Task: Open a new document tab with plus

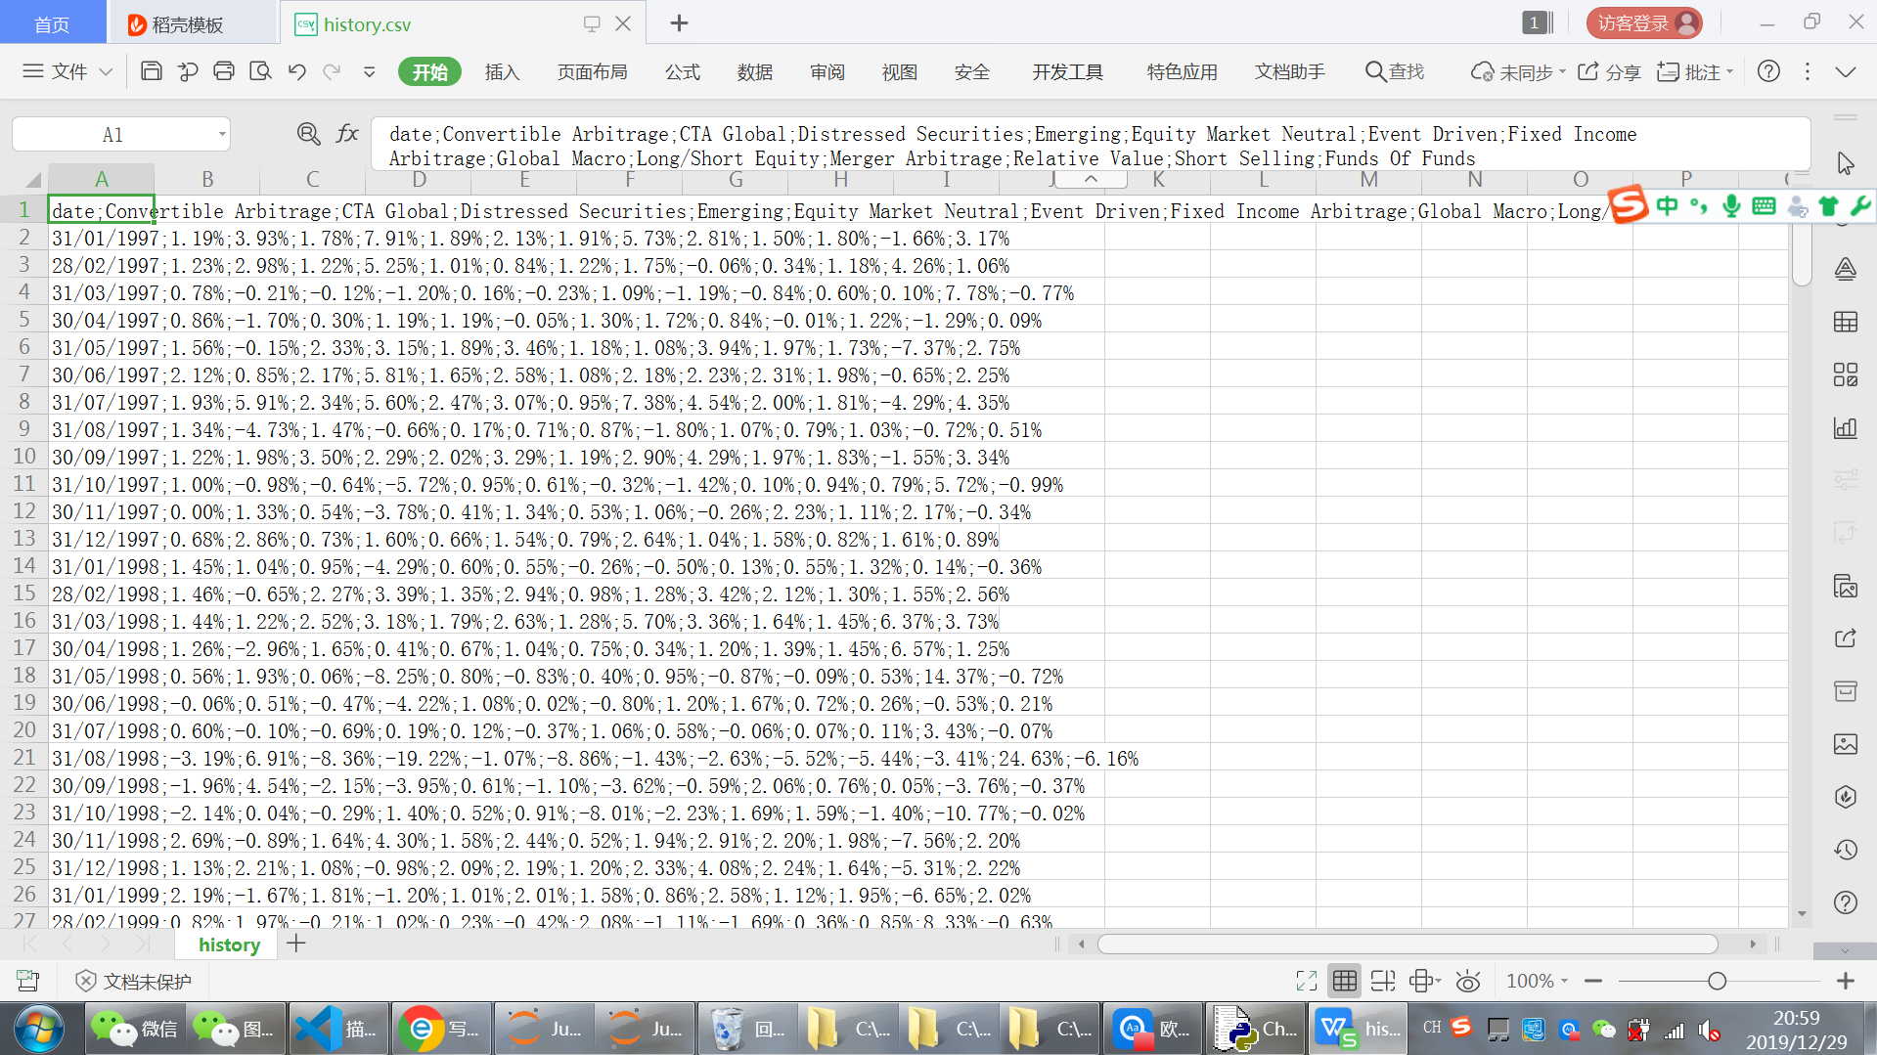Action: (x=679, y=22)
